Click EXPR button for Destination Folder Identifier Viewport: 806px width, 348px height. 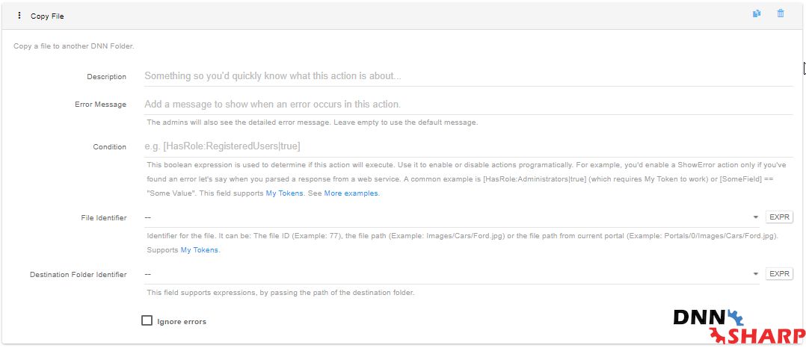pyautogui.click(x=779, y=274)
